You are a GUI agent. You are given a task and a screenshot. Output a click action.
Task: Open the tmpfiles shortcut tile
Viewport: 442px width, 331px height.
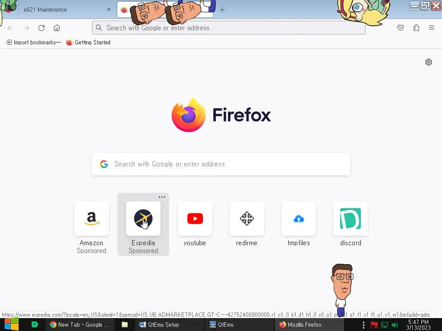pyautogui.click(x=299, y=224)
